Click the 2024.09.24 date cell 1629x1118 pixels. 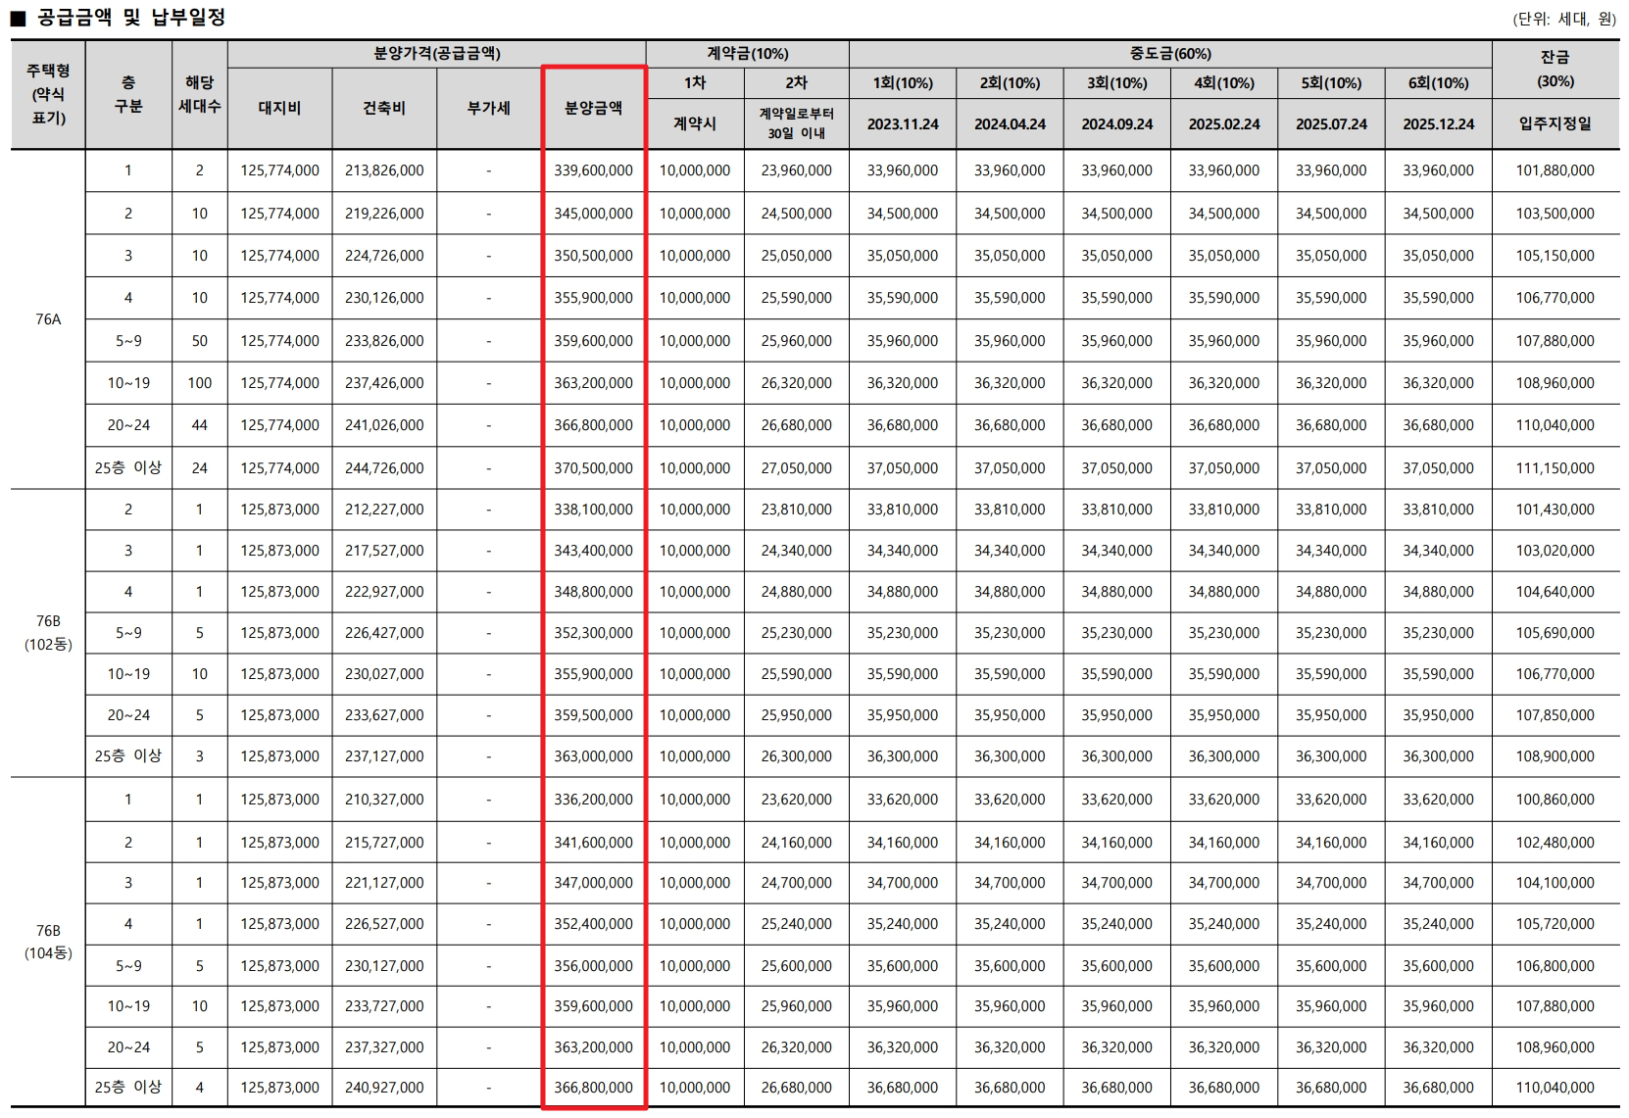tap(1117, 124)
